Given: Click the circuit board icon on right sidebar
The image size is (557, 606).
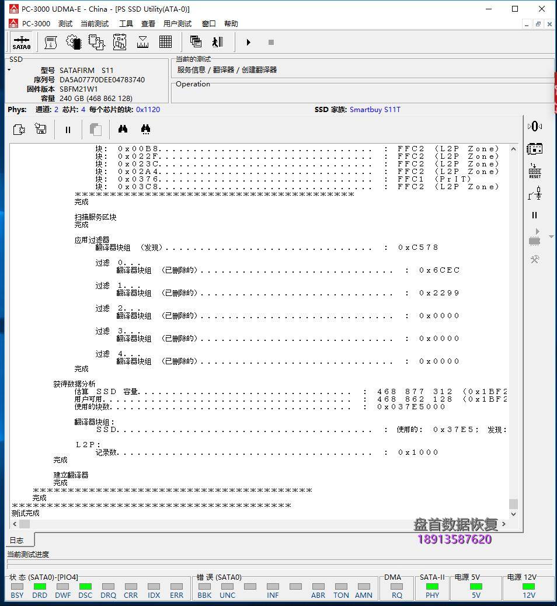Looking at the screenshot, I should [x=535, y=148].
